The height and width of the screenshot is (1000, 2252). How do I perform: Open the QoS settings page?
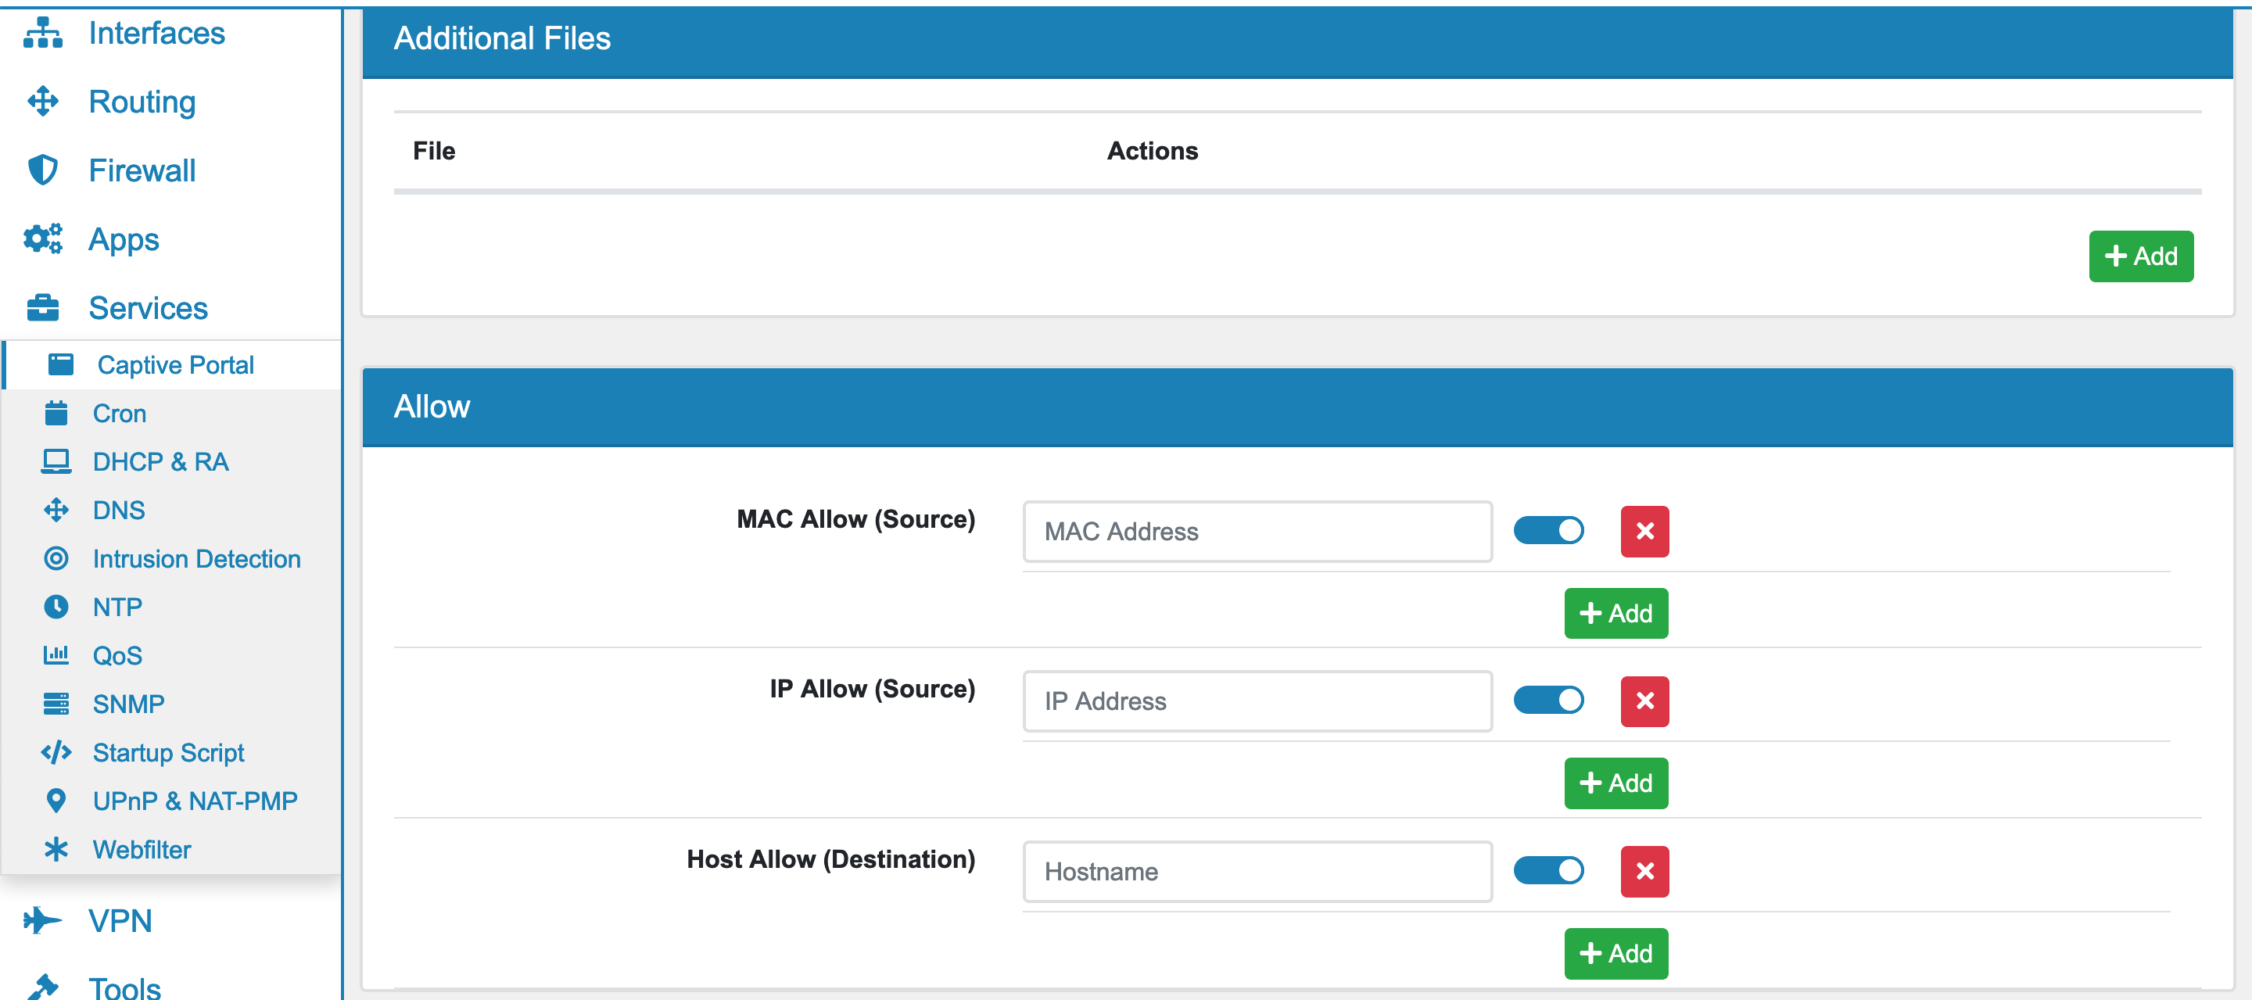117,656
